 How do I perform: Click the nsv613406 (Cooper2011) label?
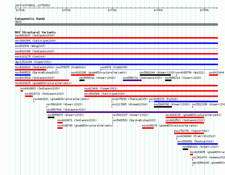click(101, 88)
